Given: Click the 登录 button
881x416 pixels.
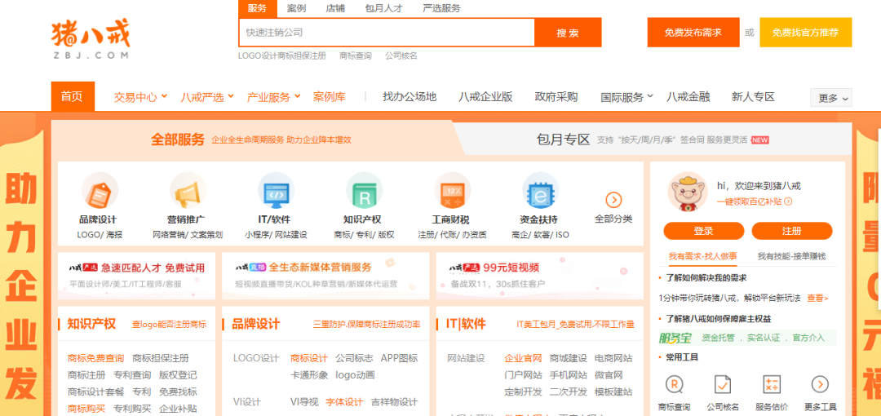Looking at the screenshot, I should (703, 231).
